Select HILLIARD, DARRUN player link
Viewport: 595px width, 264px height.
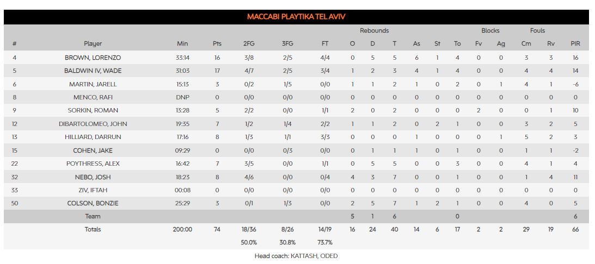(93, 137)
